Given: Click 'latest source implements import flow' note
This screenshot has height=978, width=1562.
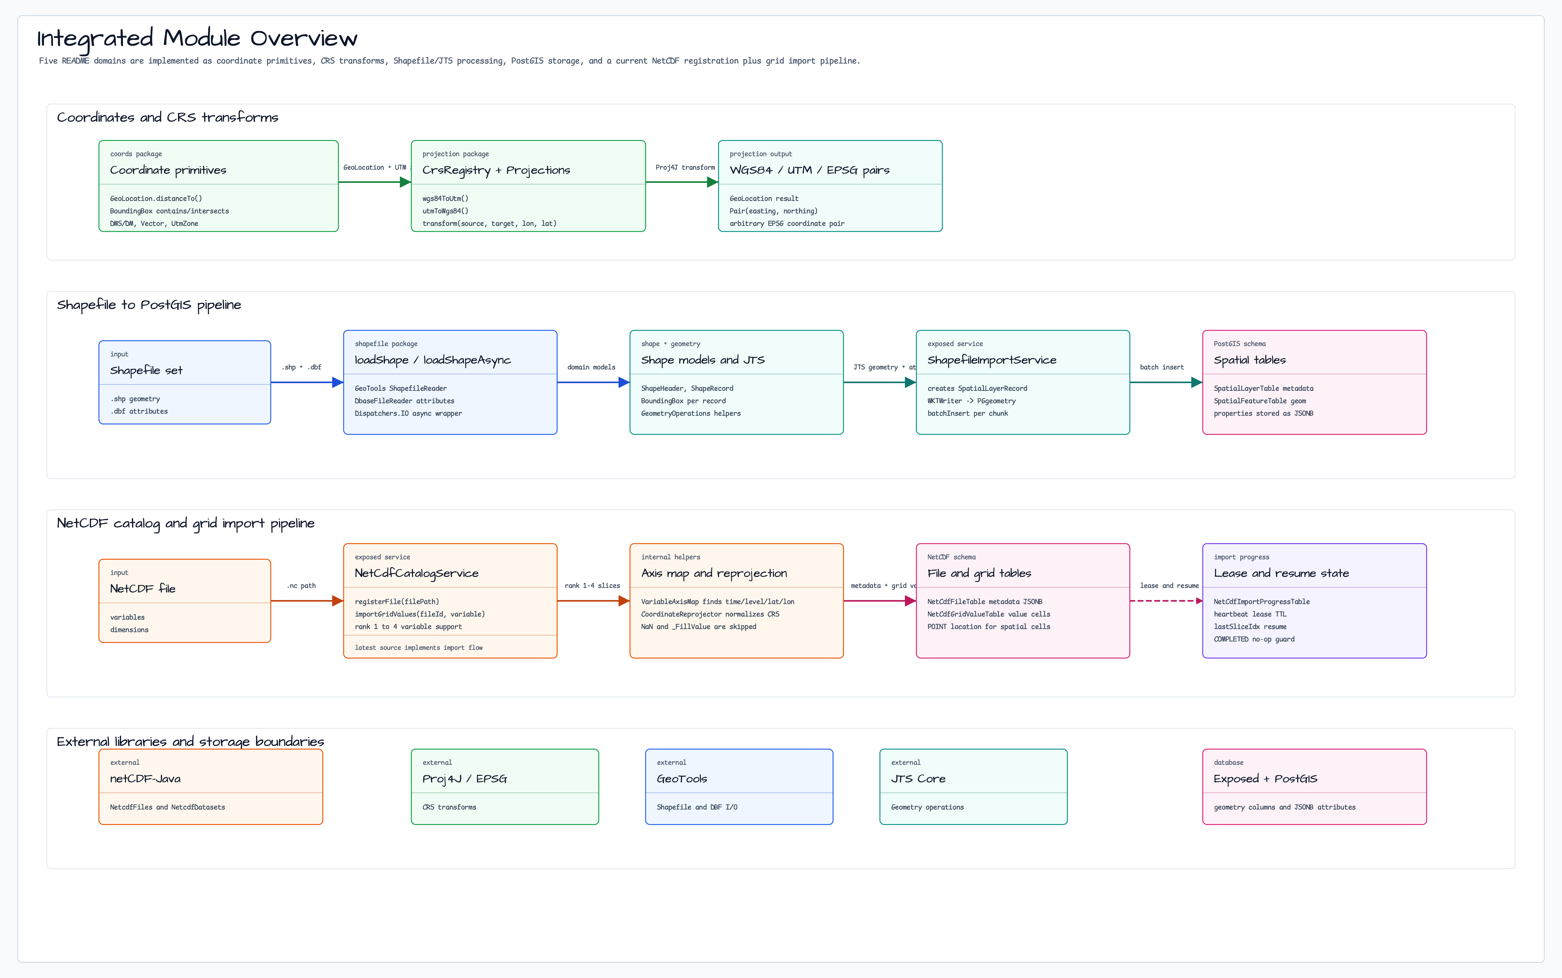Looking at the screenshot, I should pyautogui.click(x=419, y=648).
